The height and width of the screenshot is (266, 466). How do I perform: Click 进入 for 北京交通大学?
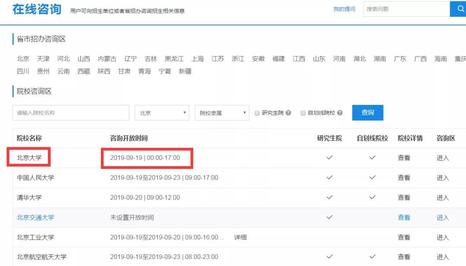[443, 217]
